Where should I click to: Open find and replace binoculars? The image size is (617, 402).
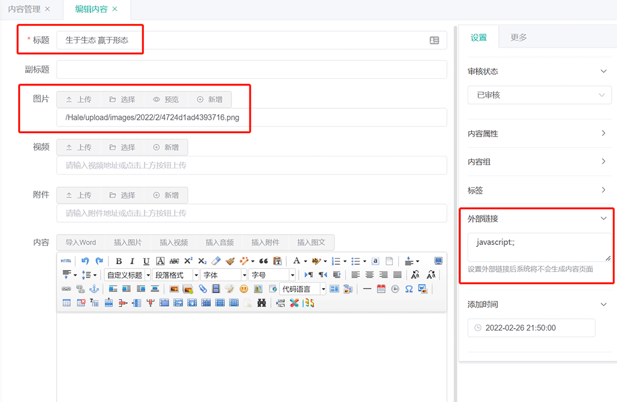(x=262, y=303)
